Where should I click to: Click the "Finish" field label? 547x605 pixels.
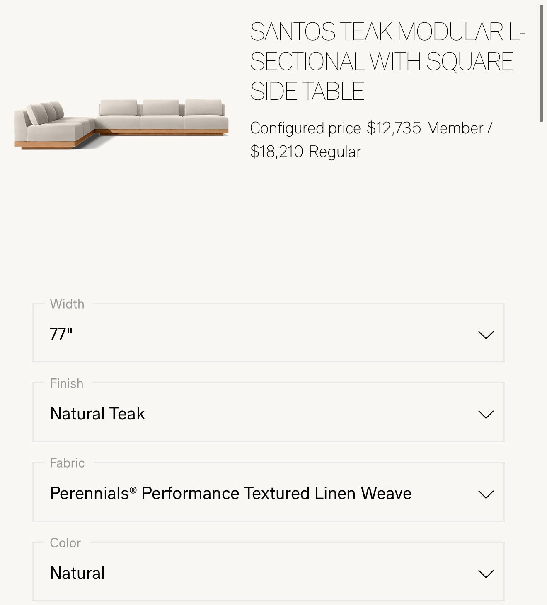66,383
